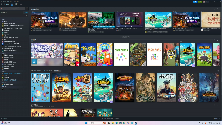Click the download icon on Bread & Fred
The width and height of the screenshot is (222, 125).
point(34,62)
